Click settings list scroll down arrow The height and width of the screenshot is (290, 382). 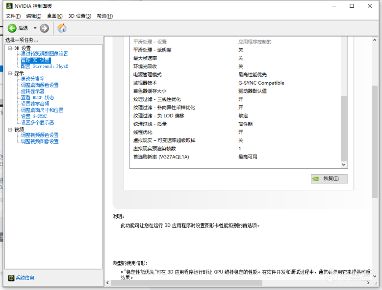point(344,165)
